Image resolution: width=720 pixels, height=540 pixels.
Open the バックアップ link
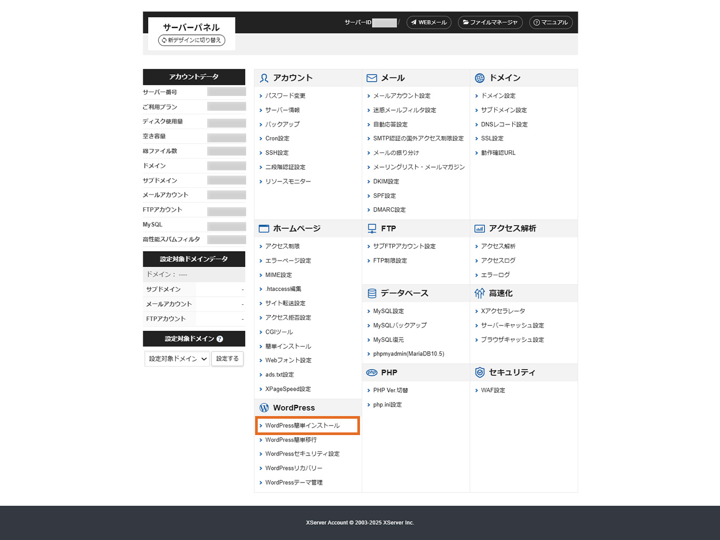[x=283, y=124]
